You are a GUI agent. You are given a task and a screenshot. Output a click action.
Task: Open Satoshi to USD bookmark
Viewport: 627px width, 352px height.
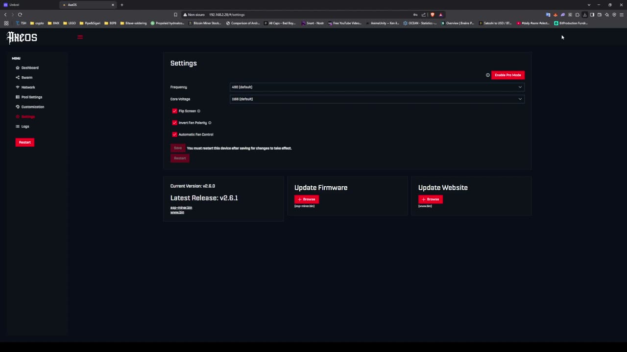click(x=495, y=23)
